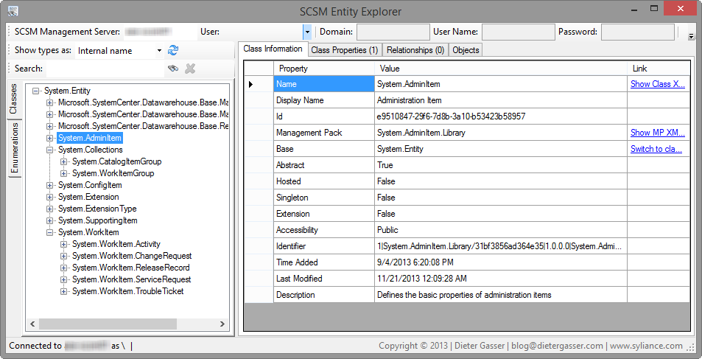Screen dimensions: 702x359
Task: Expand the System.Extension node
Action: [x=49, y=198]
